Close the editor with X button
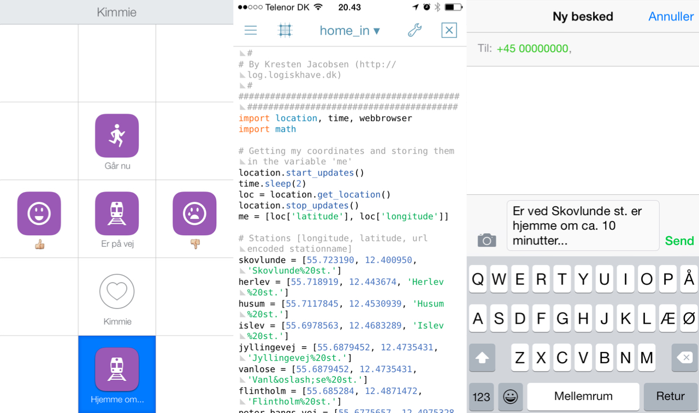The height and width of the screenshot is (413, 699). point(449,31)
